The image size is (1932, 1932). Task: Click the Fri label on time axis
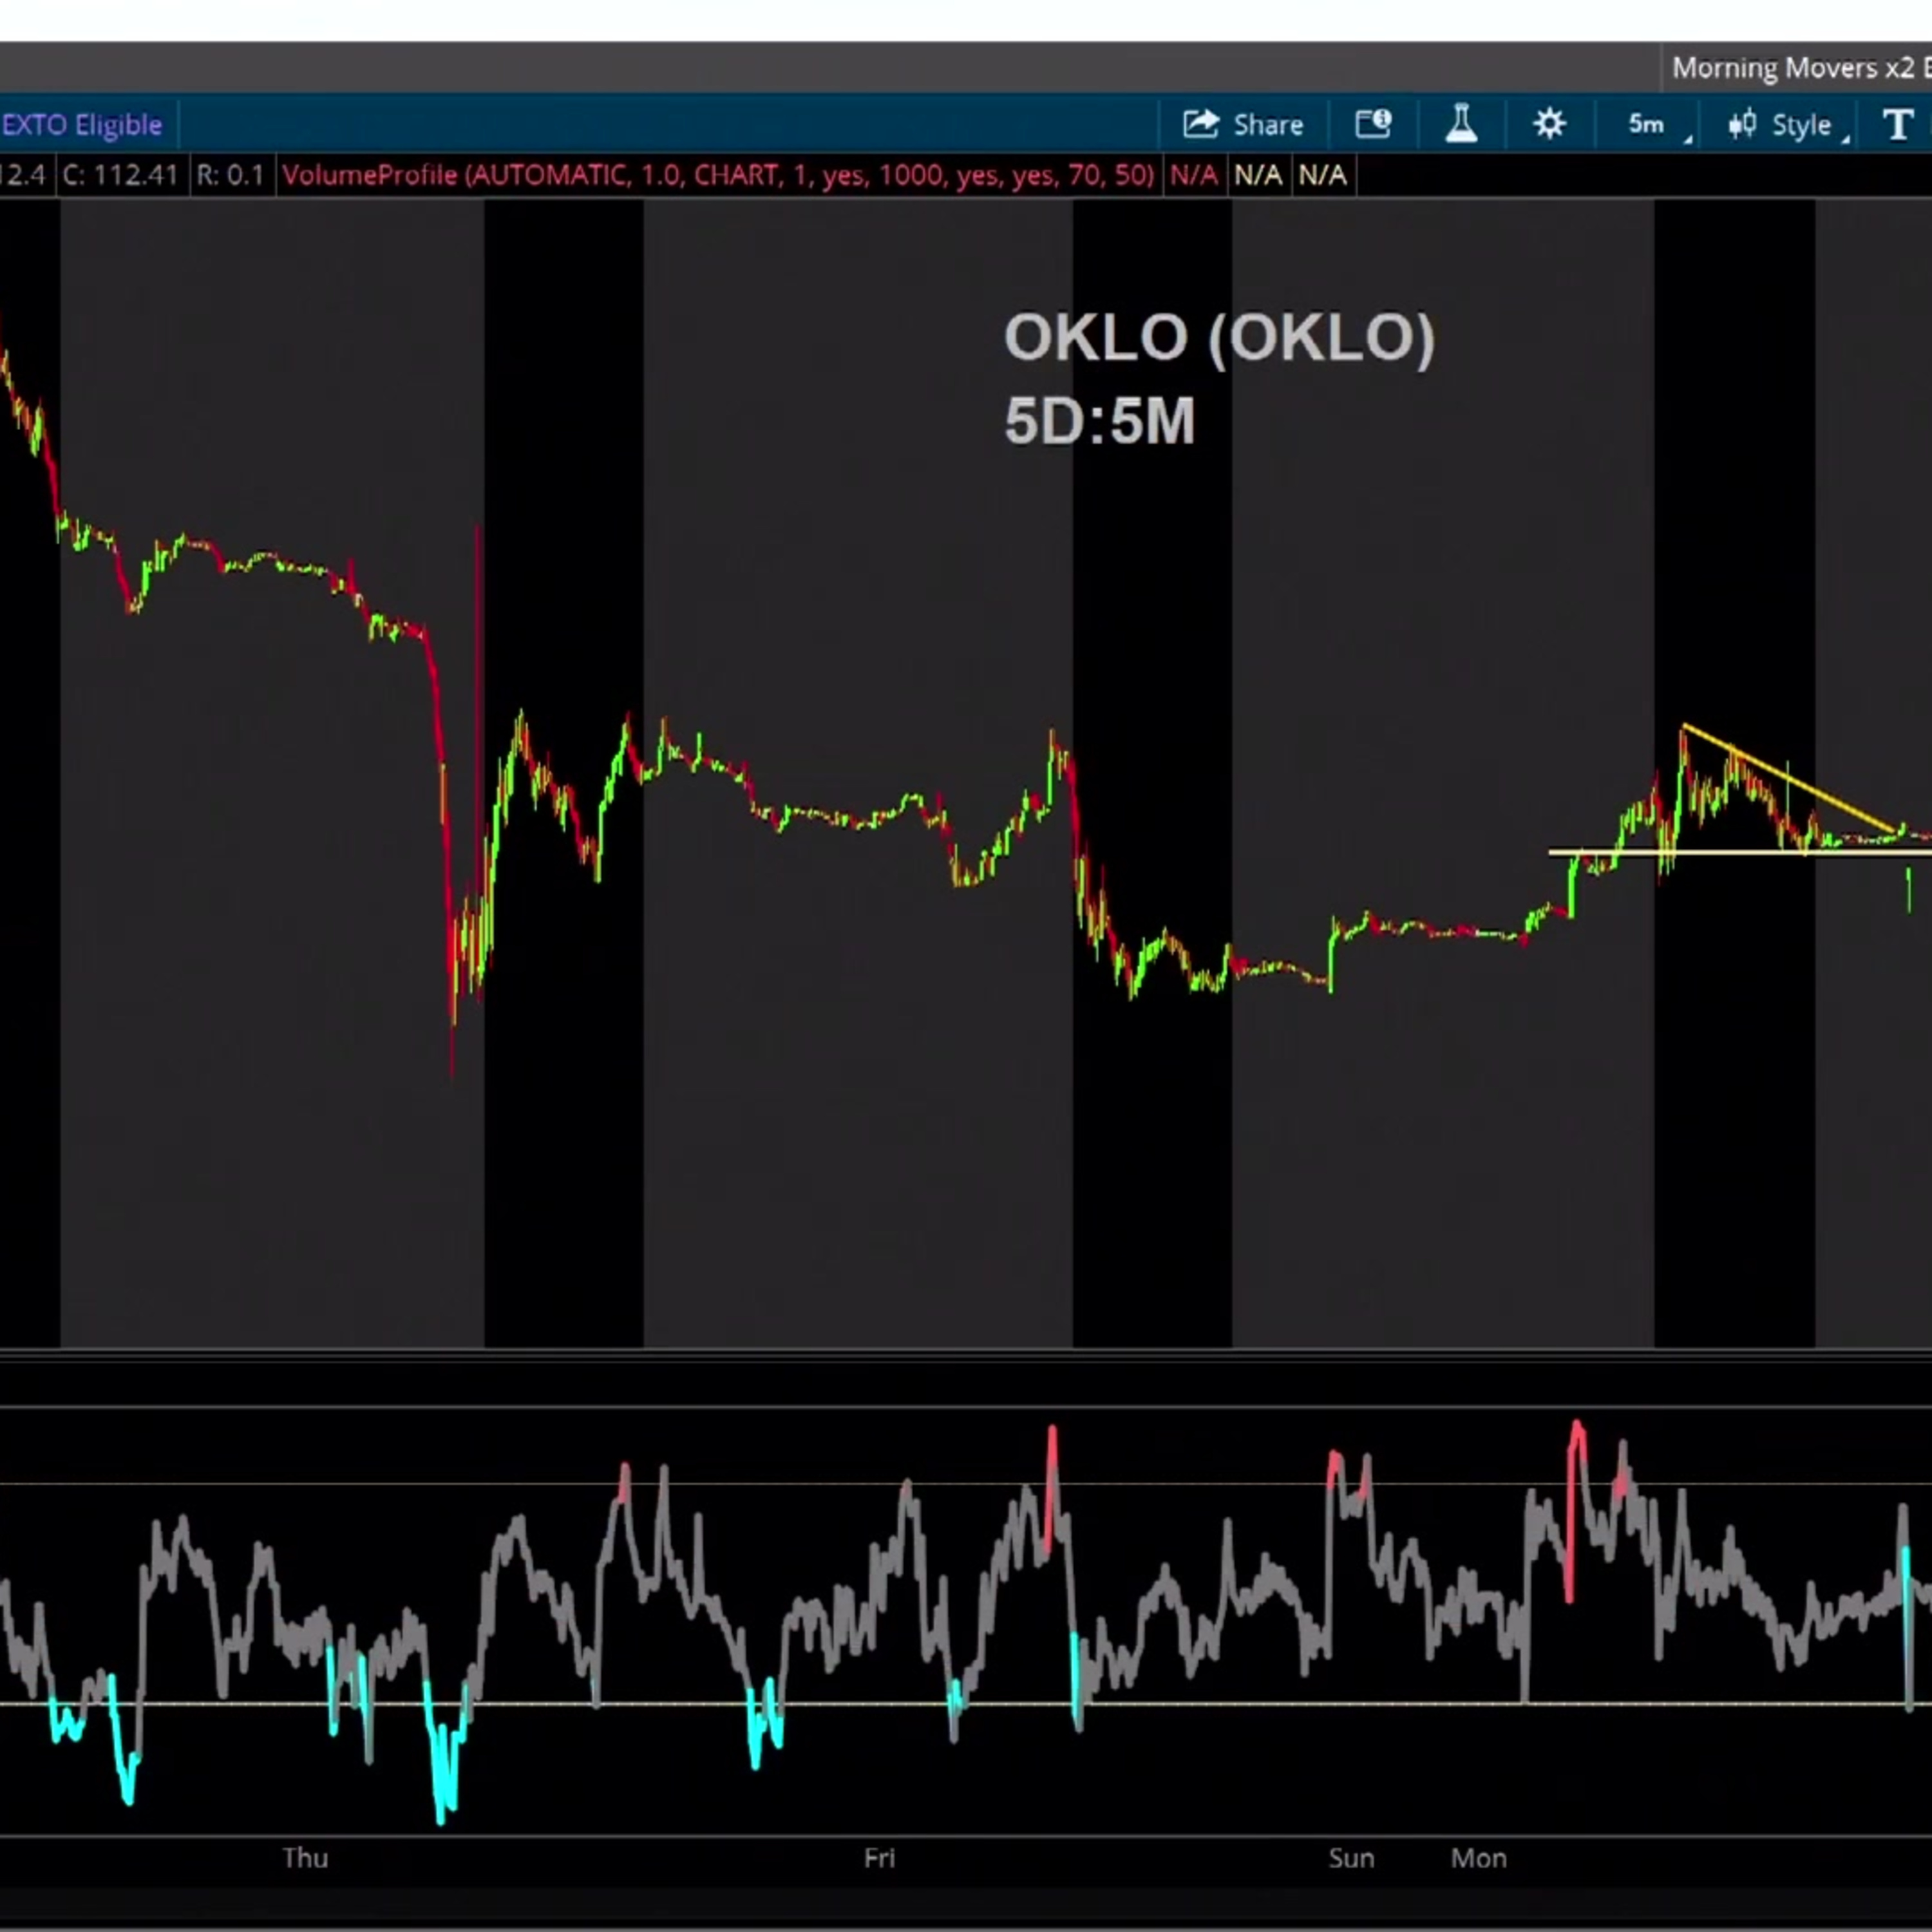coord(879,1858)
